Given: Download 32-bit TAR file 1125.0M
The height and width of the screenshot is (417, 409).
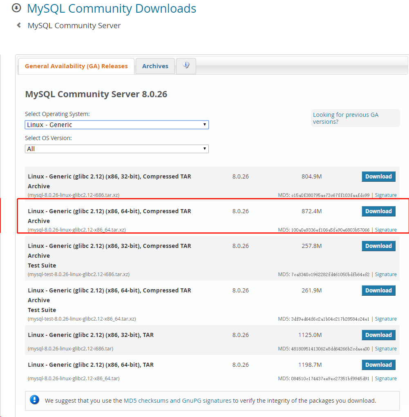Looking at the screenshot, I should [x=378, y=335].
